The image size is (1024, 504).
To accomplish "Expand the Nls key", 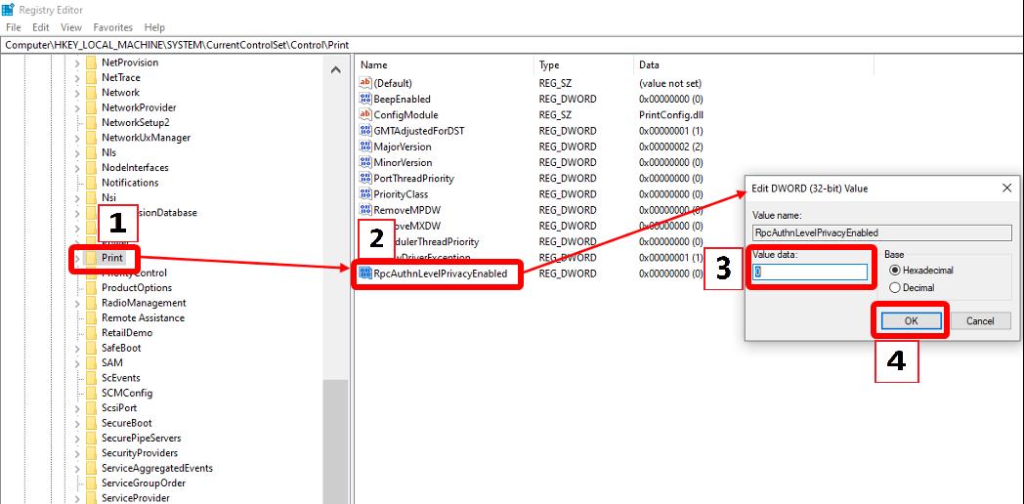I will [x=76, y=152].
